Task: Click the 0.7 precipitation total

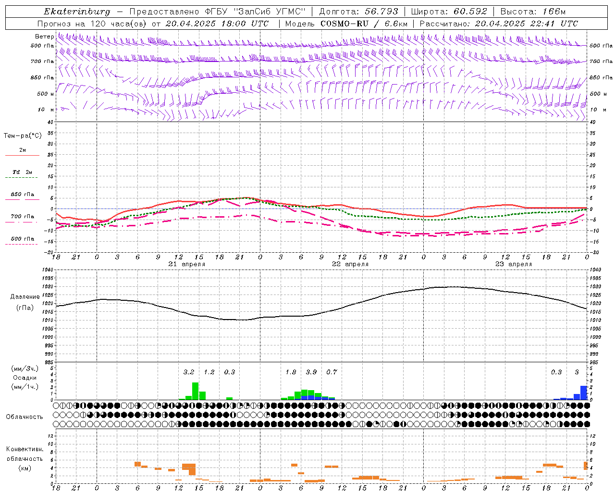Action: click(x=332, y=372)
